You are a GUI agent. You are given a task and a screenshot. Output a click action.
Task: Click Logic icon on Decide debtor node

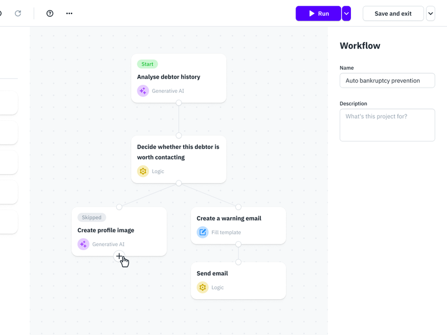point(143,171)
